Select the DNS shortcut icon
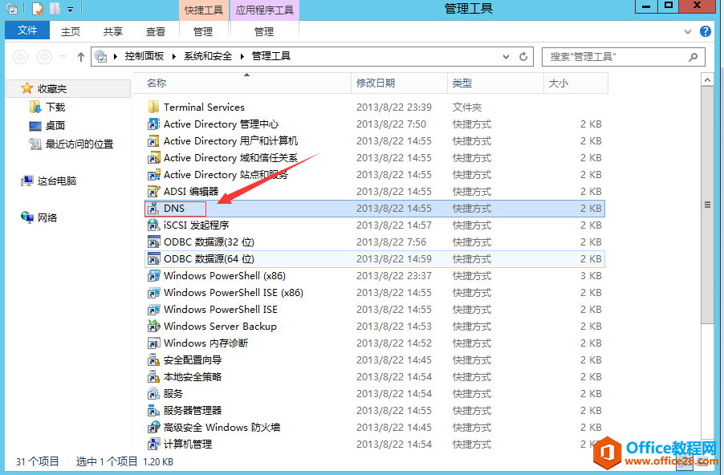 click(x=153, y=208)
